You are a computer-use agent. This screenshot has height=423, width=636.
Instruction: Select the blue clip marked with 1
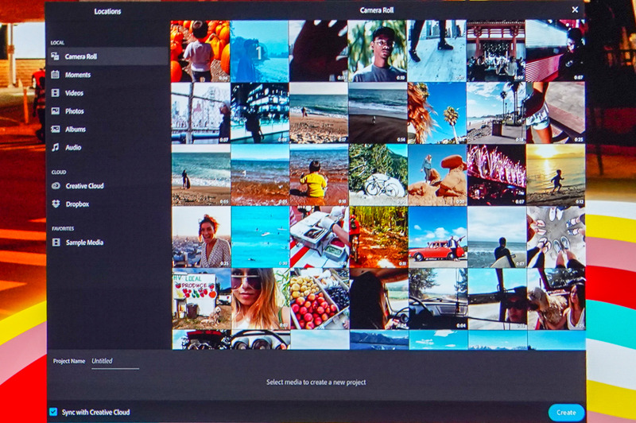(x=260, y=51)
